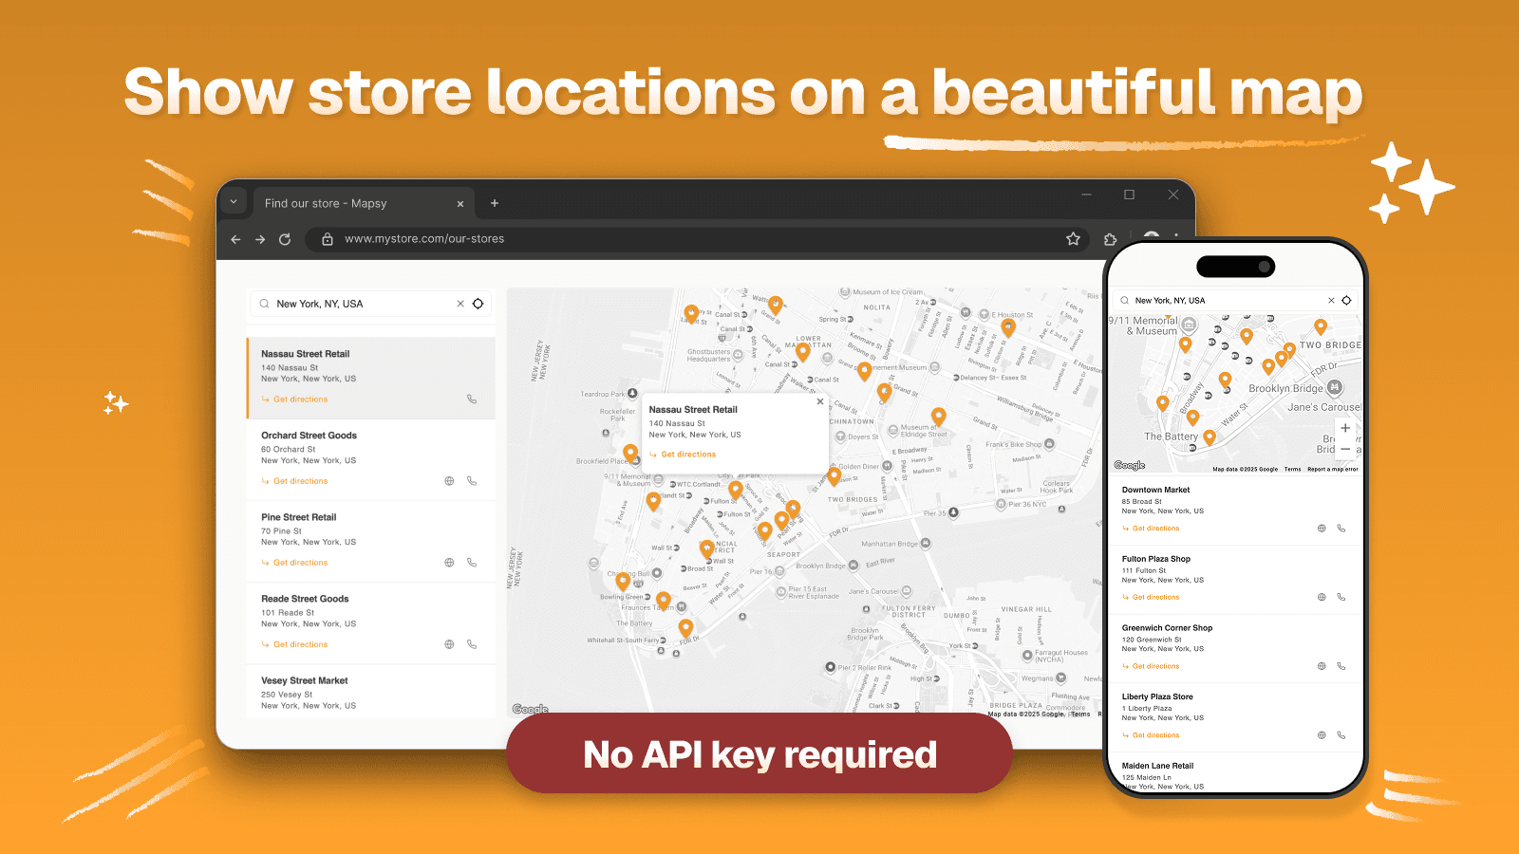
Task: Reload the page with the refresh icon
Action: [285, 239]
